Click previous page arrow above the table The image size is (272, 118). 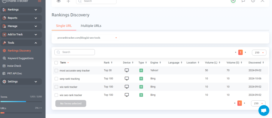coord(235,52)
